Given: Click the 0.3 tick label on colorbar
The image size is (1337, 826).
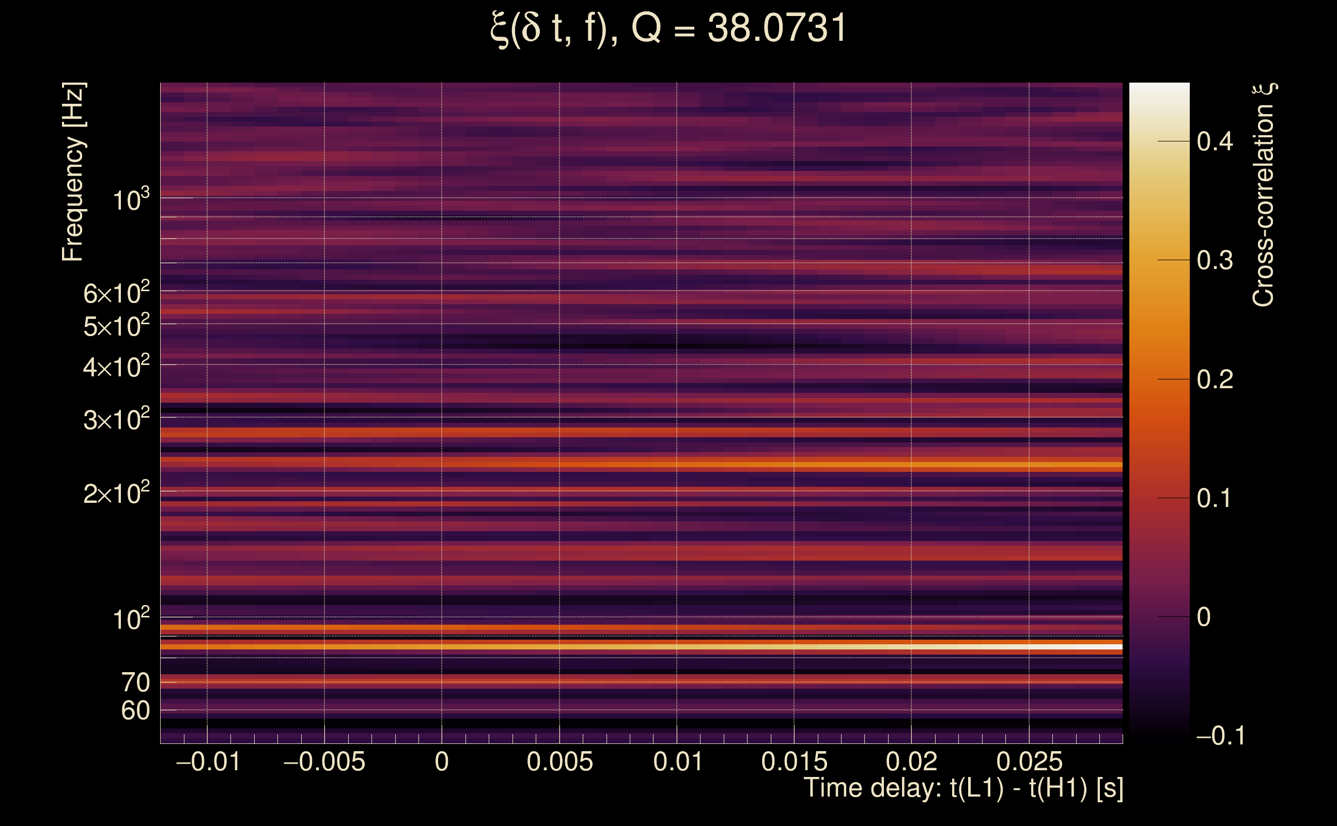Looking at the screenshot, I should (1215, 261).
